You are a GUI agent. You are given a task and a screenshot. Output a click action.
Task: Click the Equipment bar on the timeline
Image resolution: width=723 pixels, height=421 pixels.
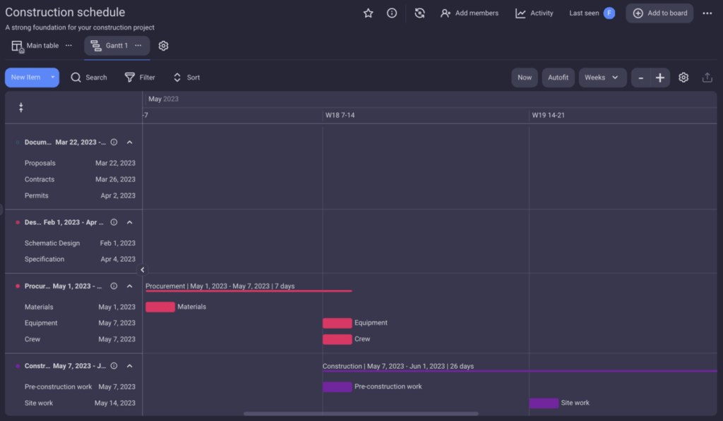337,323
